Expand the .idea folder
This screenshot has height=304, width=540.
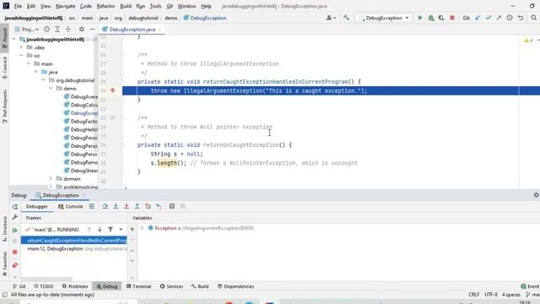[21, 47]
